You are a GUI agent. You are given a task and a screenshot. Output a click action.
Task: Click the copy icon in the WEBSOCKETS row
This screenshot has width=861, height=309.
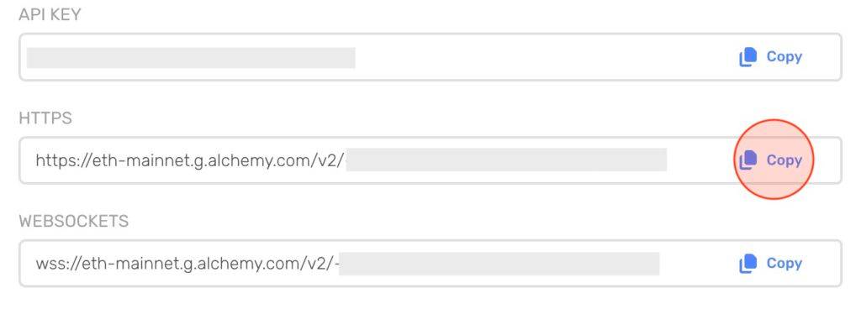(x=747, y=264)
